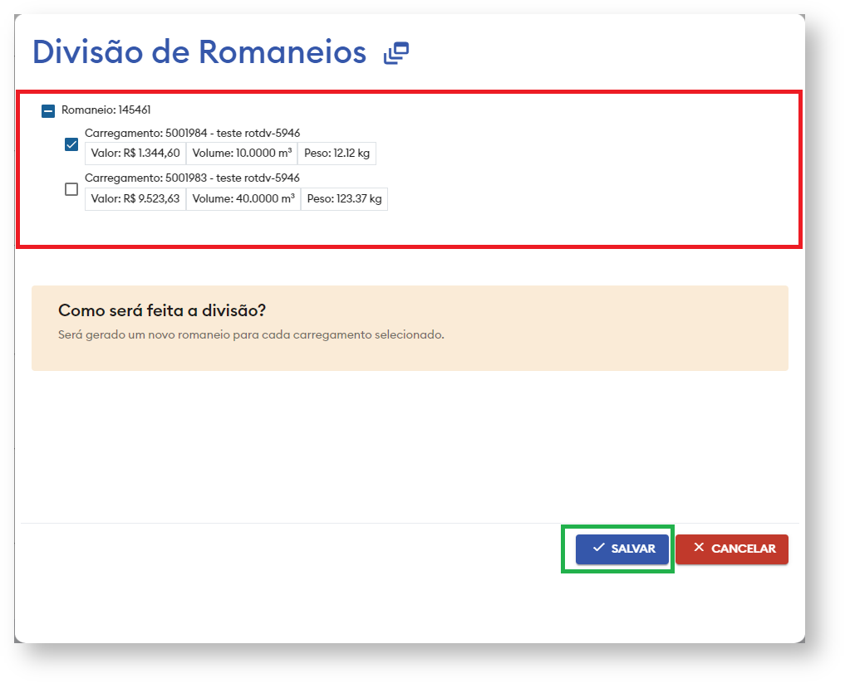Click CANCELAR to abort the division
The width and height of the screenshot is (845, 683).
732,549
